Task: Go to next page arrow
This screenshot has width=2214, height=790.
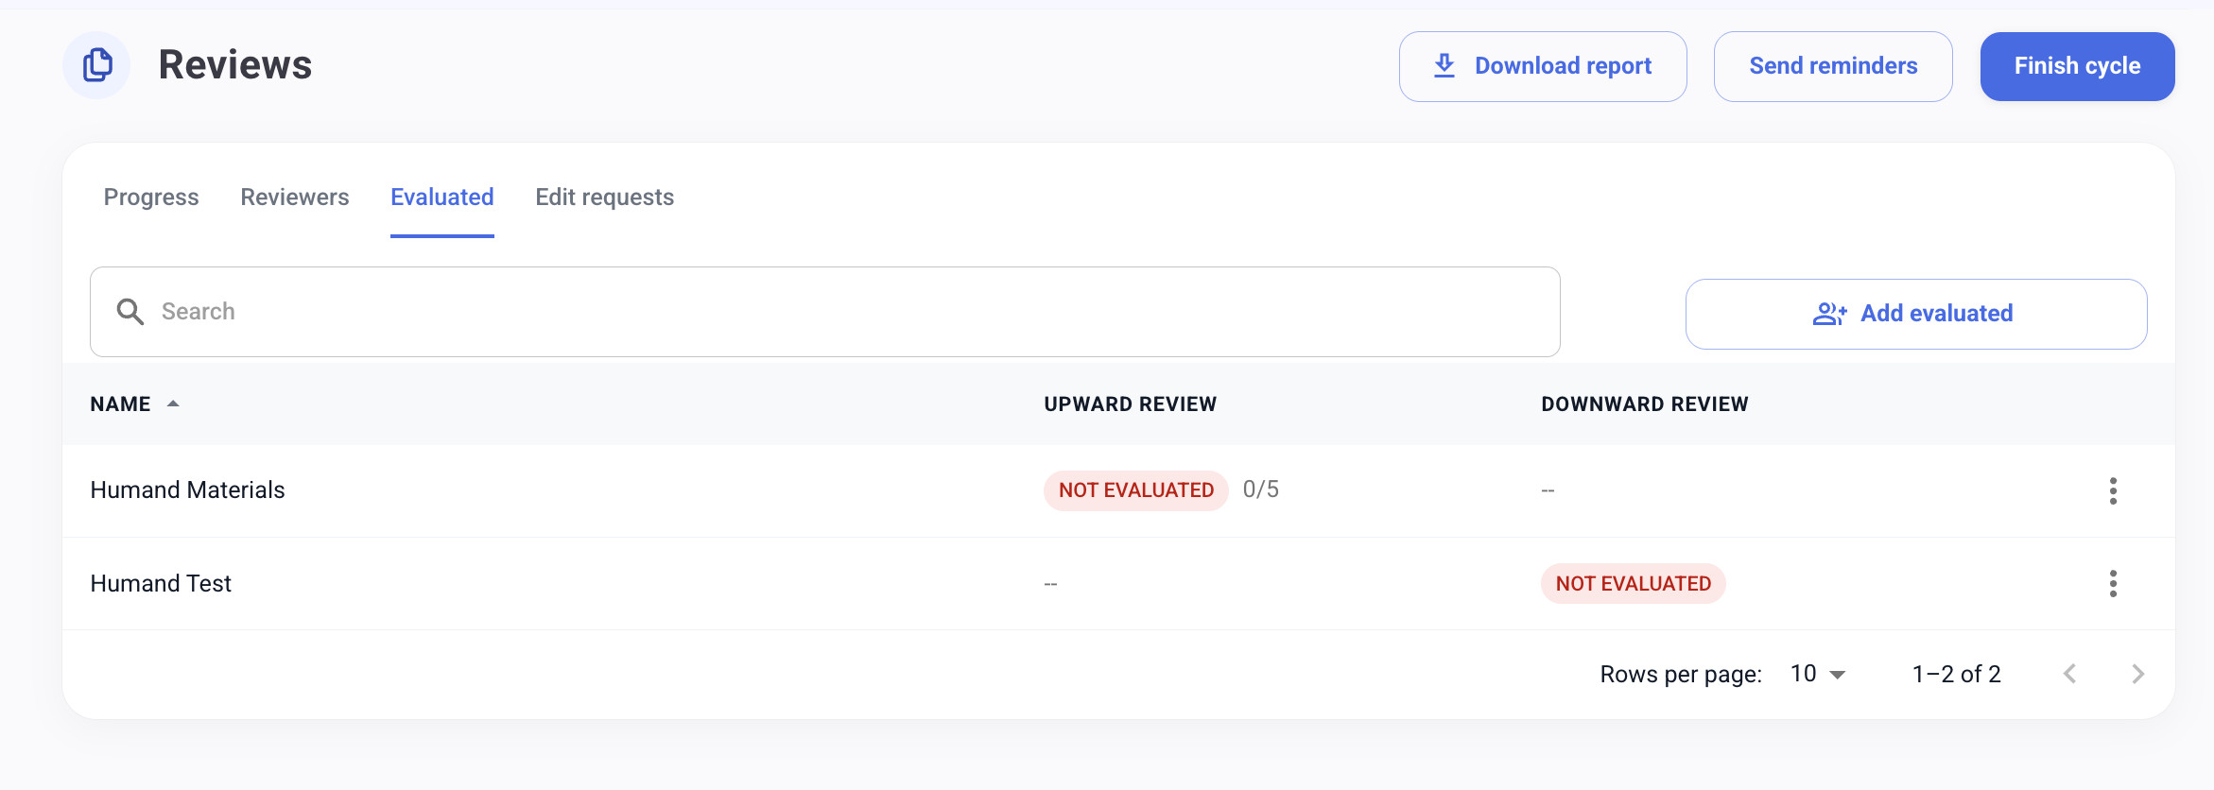Action: (x=2137, y=674)
